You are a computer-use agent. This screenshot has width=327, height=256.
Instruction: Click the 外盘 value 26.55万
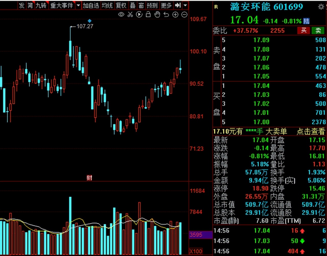[x=257, y=197]
